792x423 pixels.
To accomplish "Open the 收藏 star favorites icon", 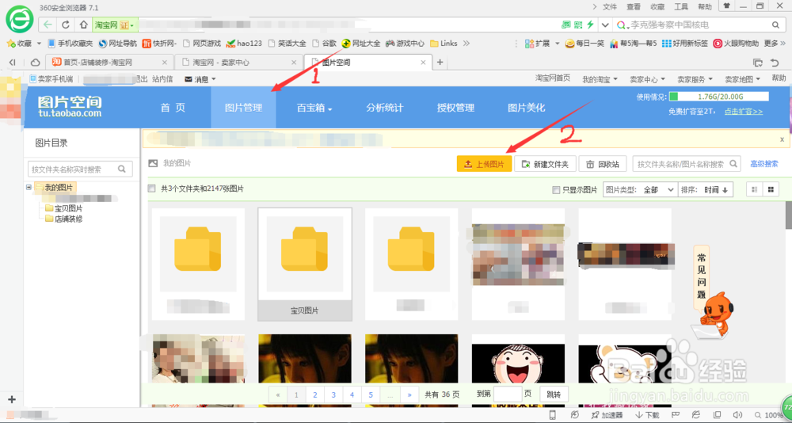I will (x=10, y=44).
